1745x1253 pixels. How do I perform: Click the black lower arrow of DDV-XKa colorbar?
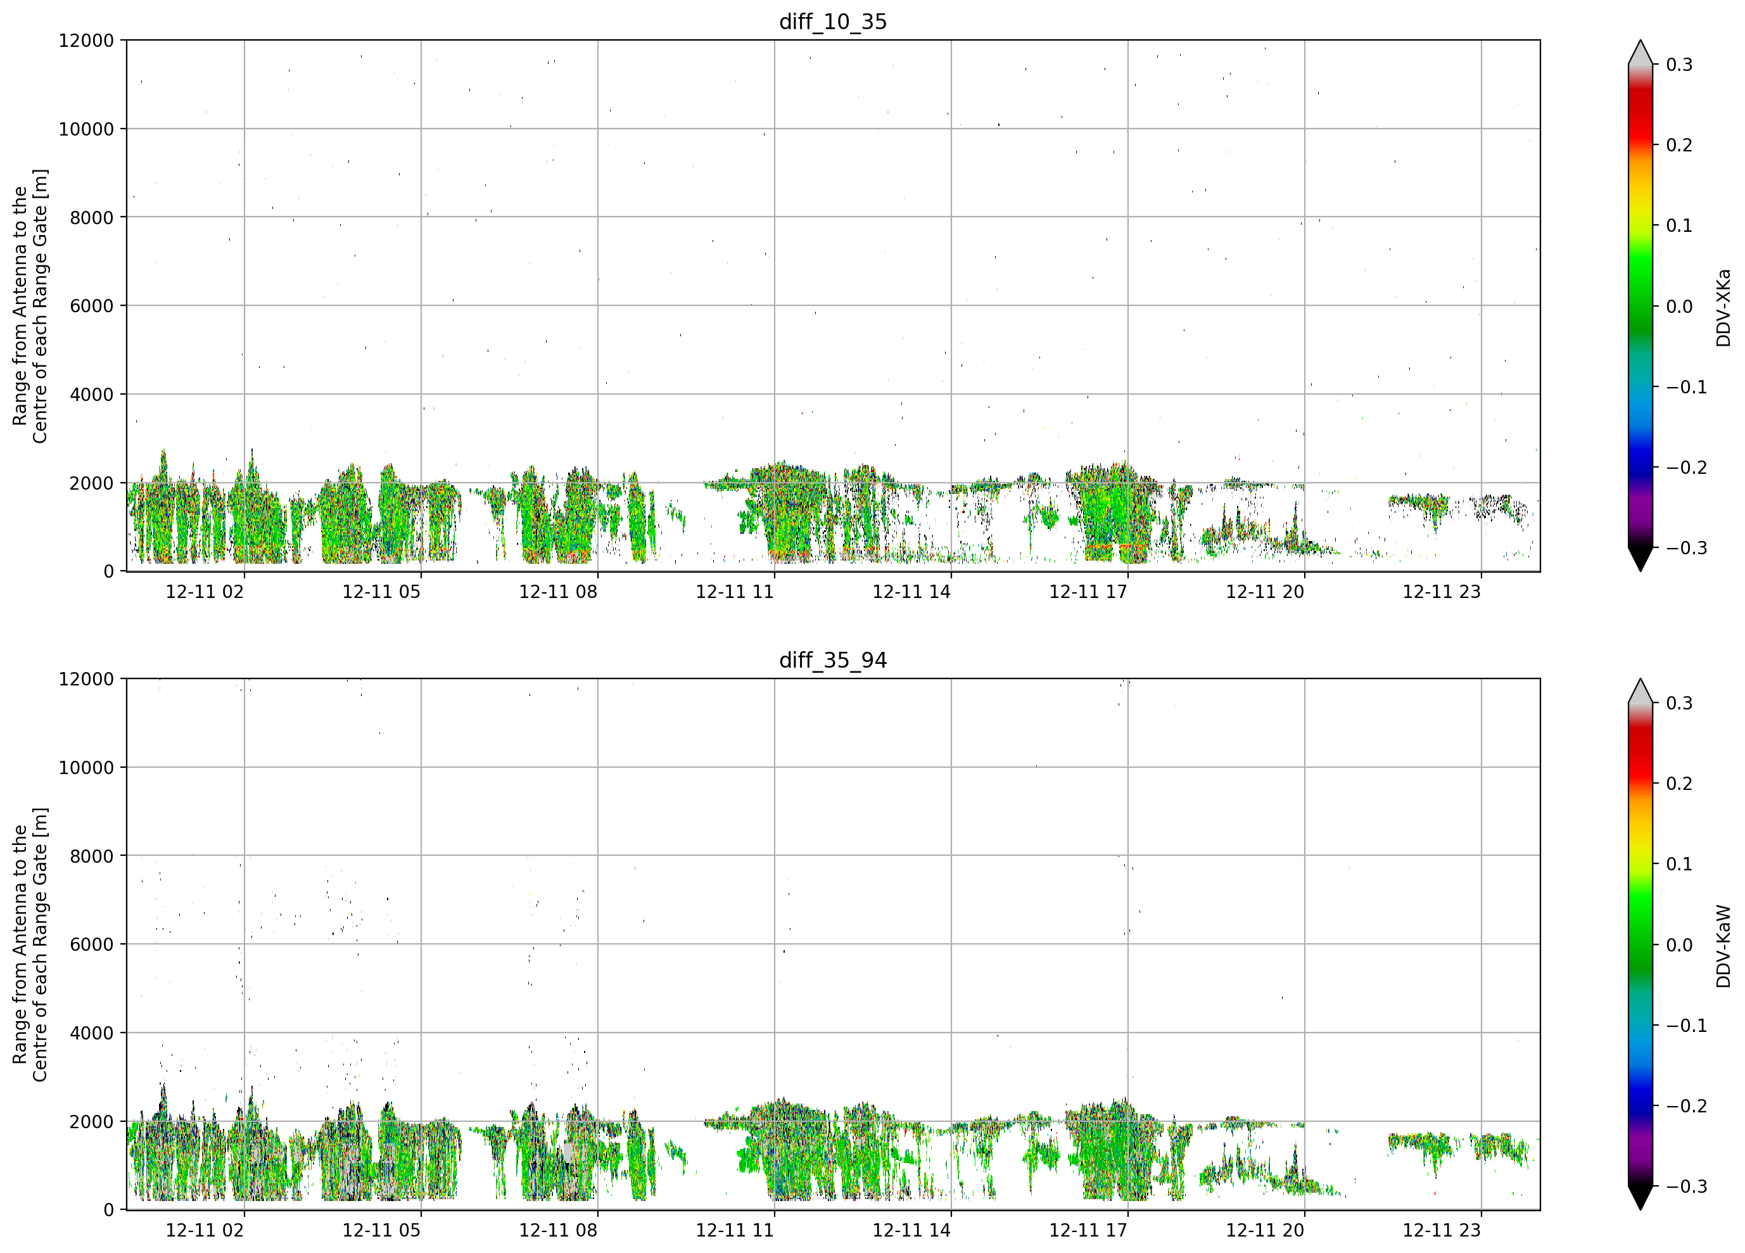click(x=1640, y=557)
